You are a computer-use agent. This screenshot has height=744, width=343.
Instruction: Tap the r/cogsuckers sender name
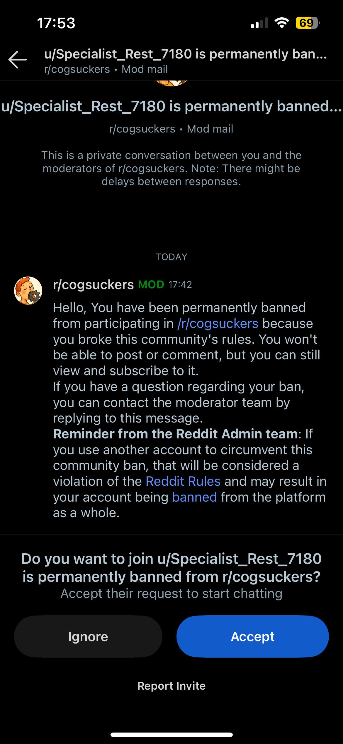(x=93, y=285)
